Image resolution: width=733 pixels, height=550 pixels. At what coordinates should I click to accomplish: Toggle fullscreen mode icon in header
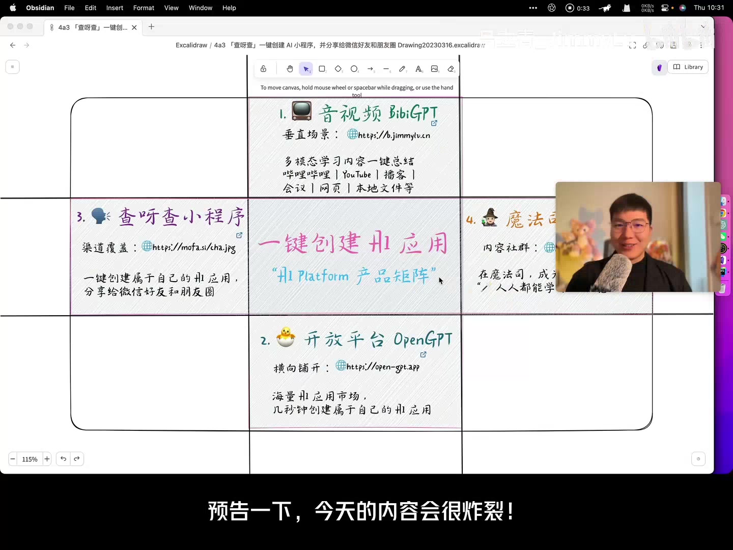[632, 45]
